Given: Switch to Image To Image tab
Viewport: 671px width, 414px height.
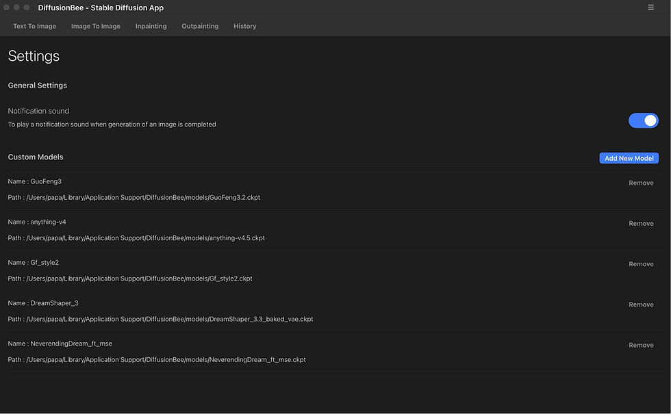Looking at the screenshot, I should [96, 26].
